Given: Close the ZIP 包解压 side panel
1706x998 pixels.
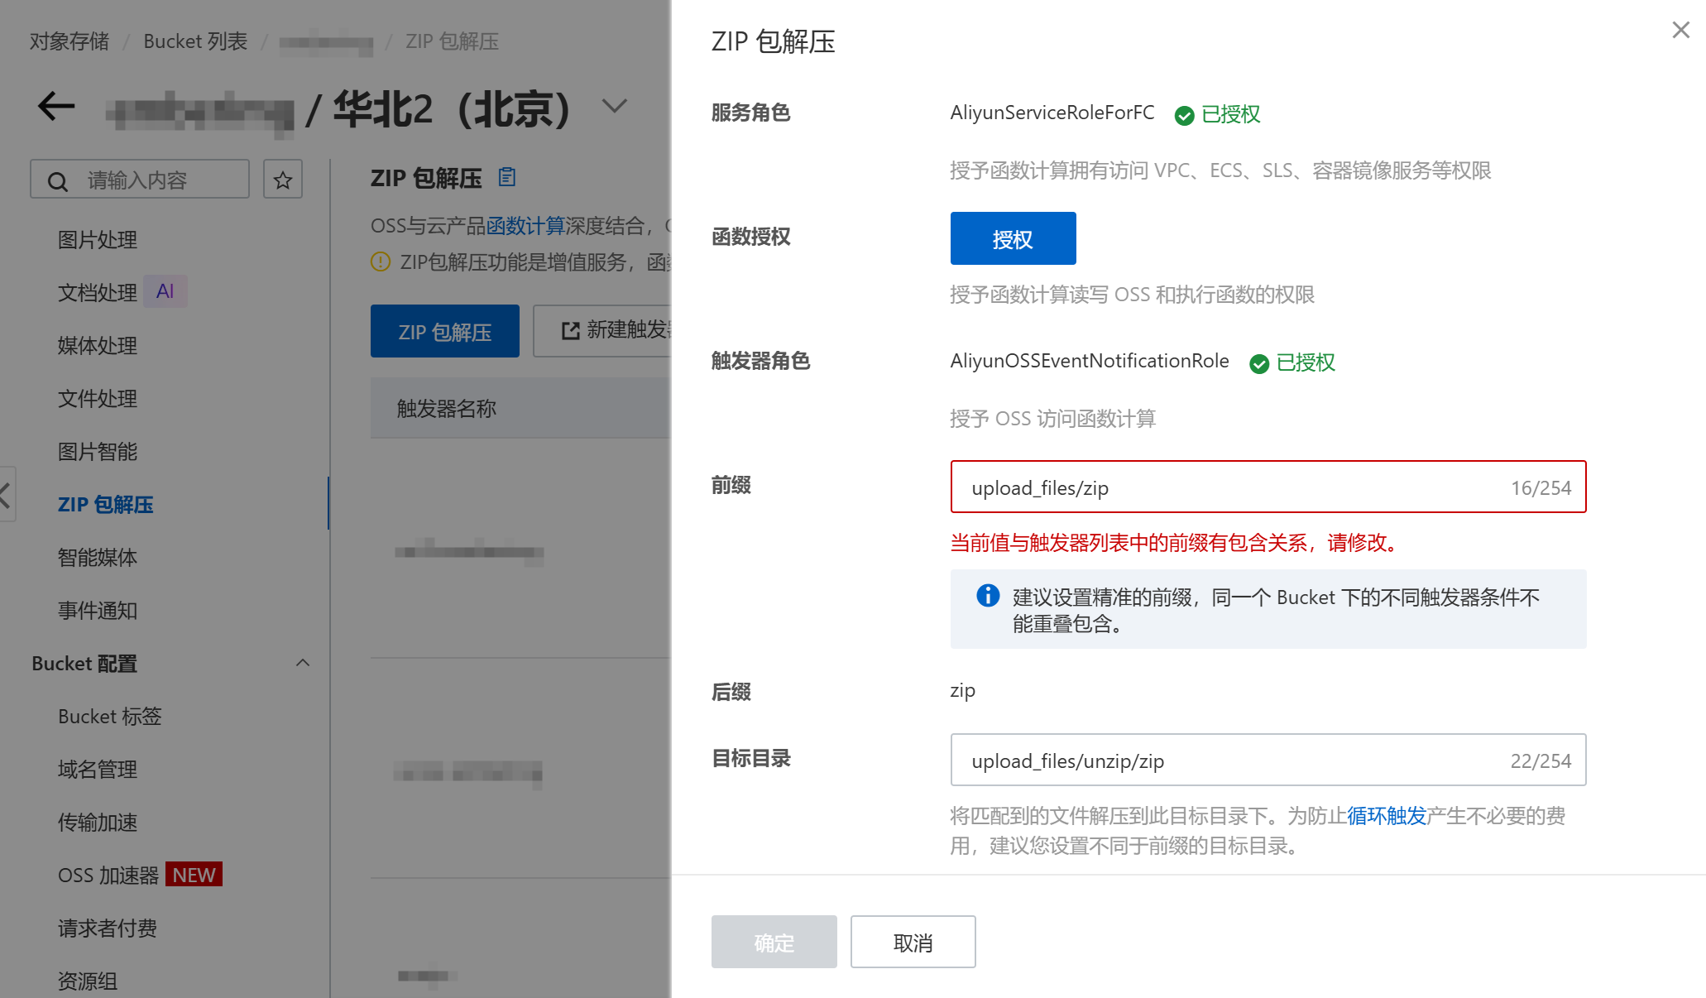Looking at the screenshot, I should coord(1680,31).
